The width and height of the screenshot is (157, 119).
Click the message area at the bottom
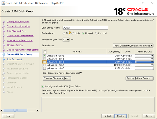(98, 104)
